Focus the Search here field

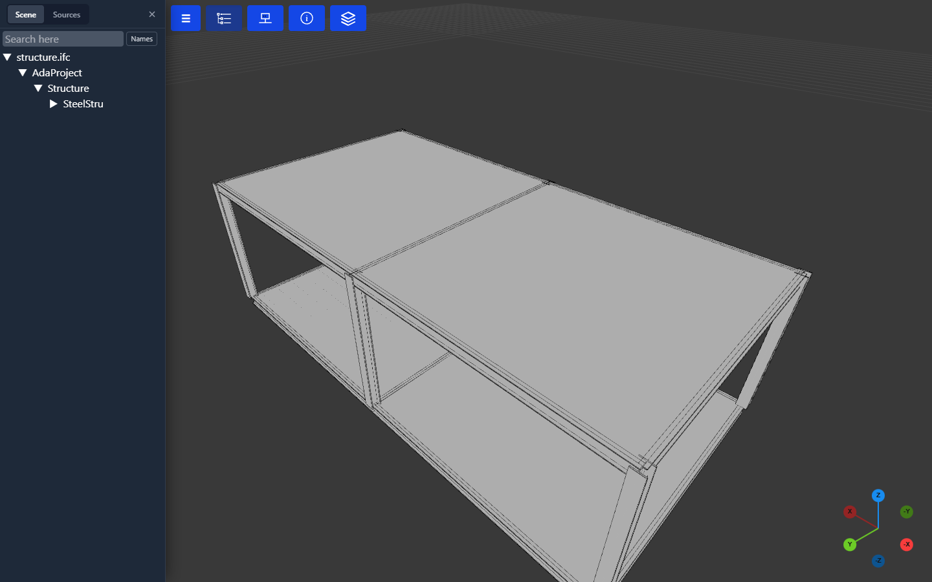click(x=63, y=39)
